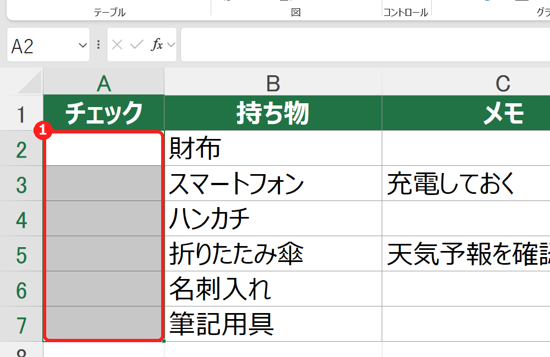Select row 1 header

21,113
